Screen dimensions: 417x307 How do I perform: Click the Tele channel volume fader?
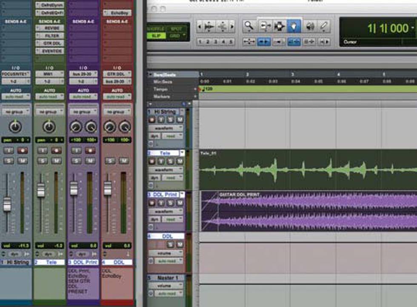pyautogui.click(x=41, y=190)
